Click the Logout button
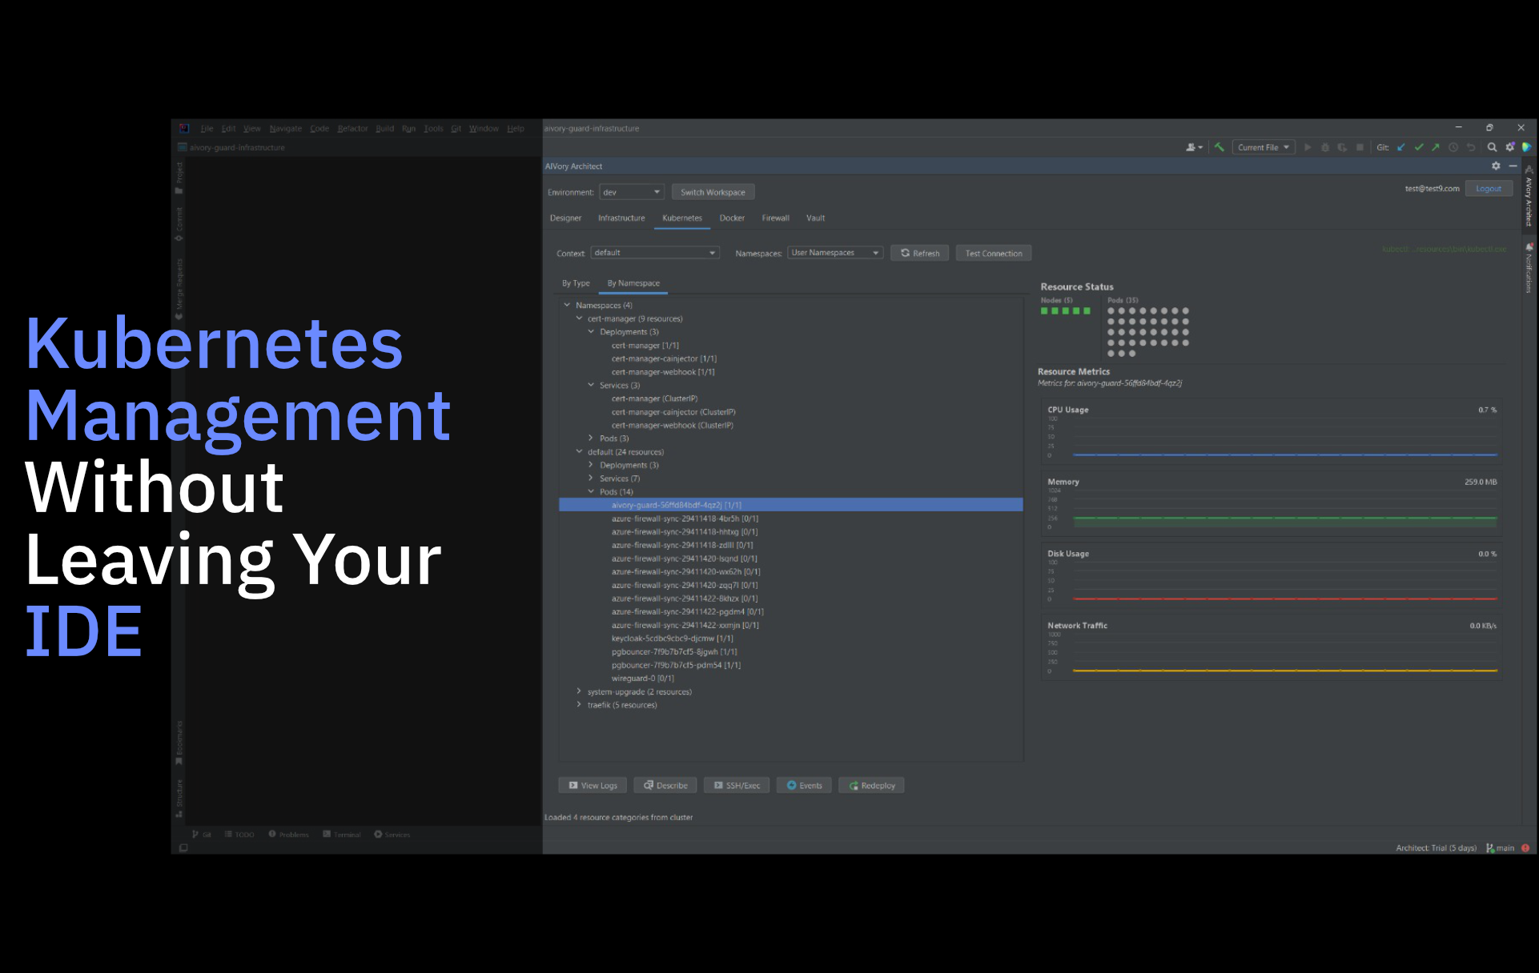Screen dimensions: 1539x973 coord(1488,189)
